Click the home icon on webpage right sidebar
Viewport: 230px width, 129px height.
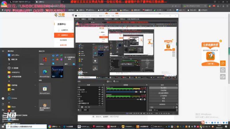[x=223, y=70]
